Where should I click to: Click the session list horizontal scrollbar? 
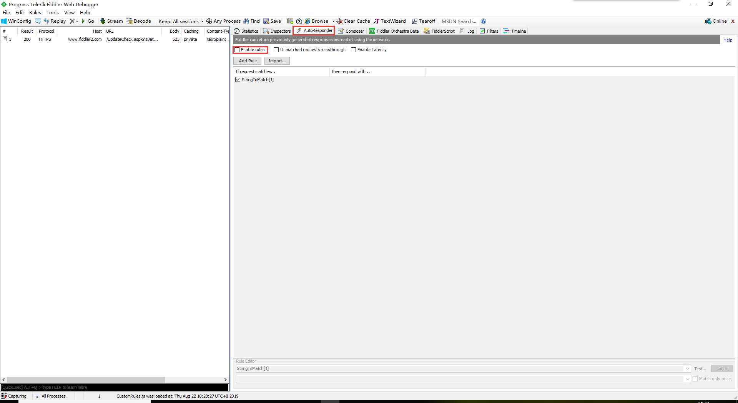click(86, 380)
